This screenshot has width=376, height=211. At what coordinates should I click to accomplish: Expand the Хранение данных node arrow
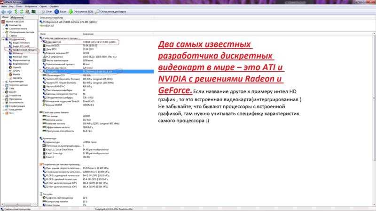coord(3,85)
